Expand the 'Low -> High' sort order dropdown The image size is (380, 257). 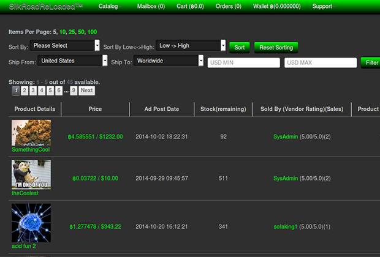pos(191,45)
